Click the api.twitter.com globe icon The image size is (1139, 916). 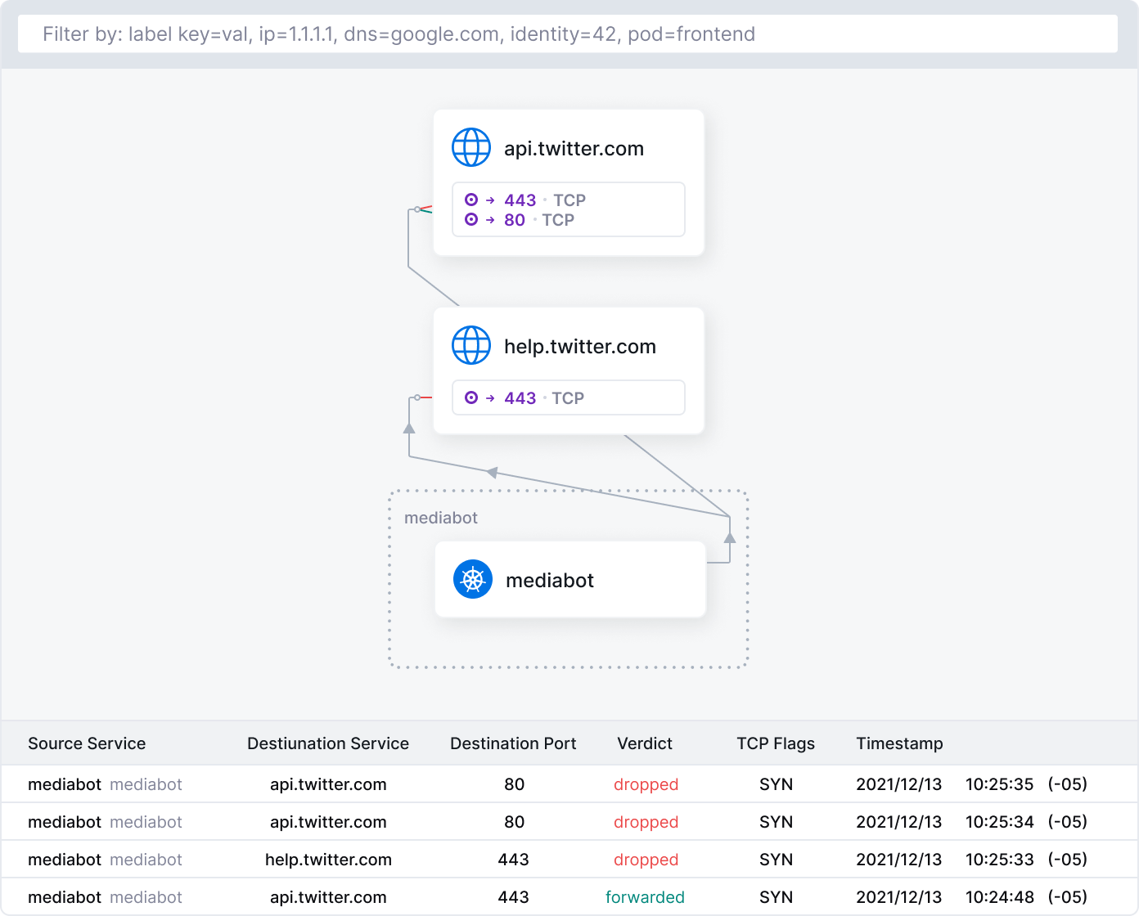click(x=471, y=148)
